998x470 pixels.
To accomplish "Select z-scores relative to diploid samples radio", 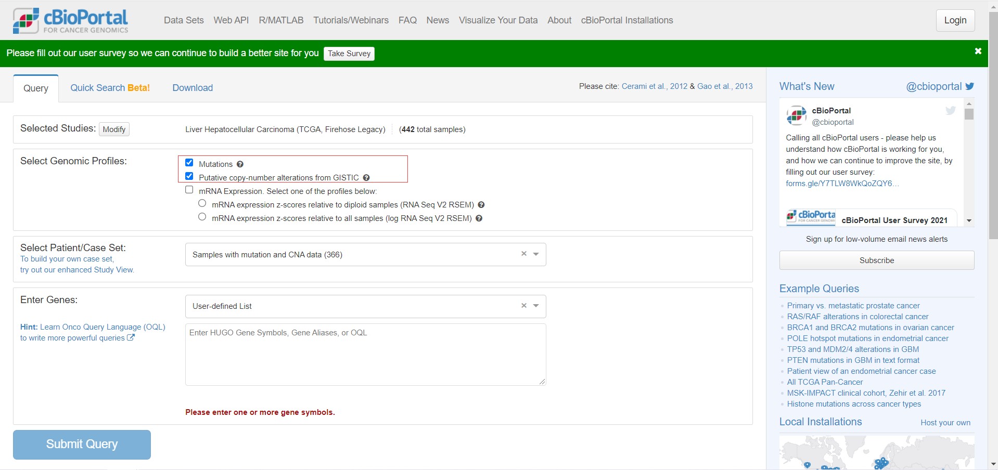I will (x=202, y=203).
